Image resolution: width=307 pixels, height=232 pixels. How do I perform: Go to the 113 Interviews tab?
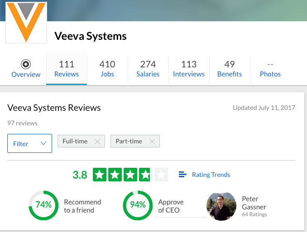[x=189, y=69]
